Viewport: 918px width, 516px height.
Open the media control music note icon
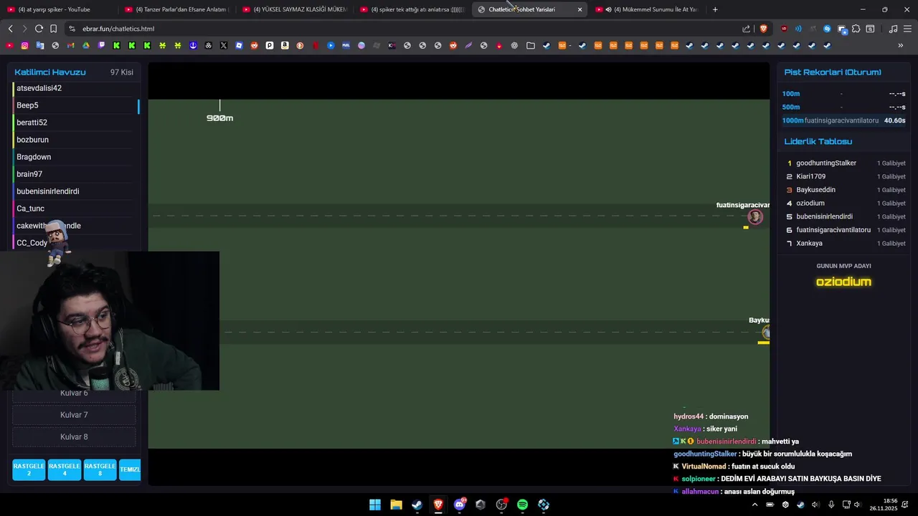point(893,29)
